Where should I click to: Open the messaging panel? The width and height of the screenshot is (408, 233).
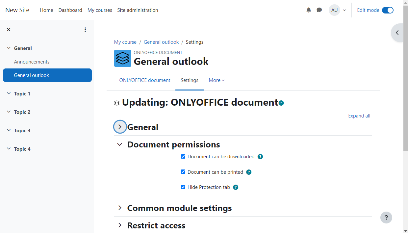pos(319,10)
